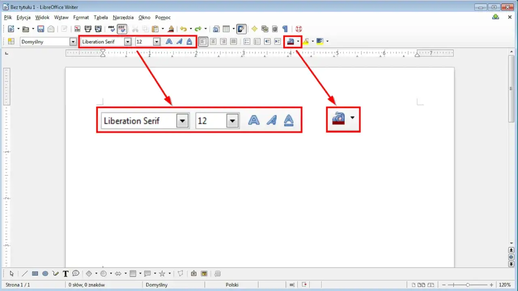This screenshot has height=291, width=518.
Task: Toggle Underline formatting
Action: click(x=189, y=41)
